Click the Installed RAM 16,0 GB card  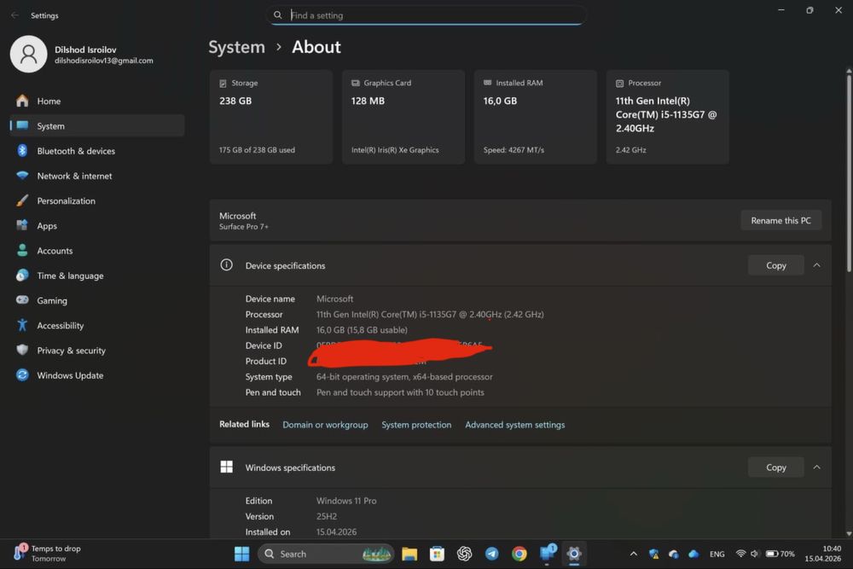pyautogui.click(x=536, y=117)
